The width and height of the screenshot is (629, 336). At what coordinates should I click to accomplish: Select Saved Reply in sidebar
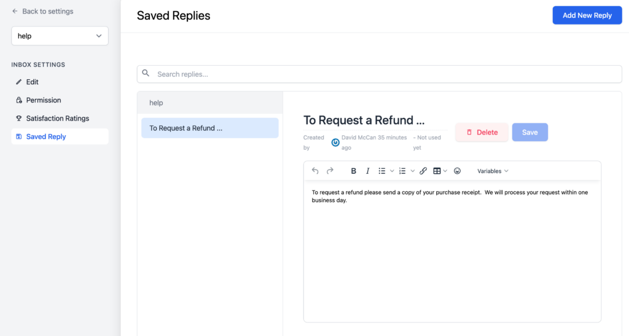[60, 136]
